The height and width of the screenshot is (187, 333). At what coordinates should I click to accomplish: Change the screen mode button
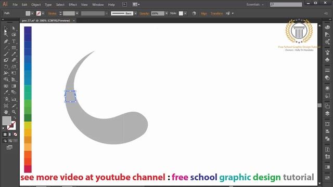coord(9,148)
